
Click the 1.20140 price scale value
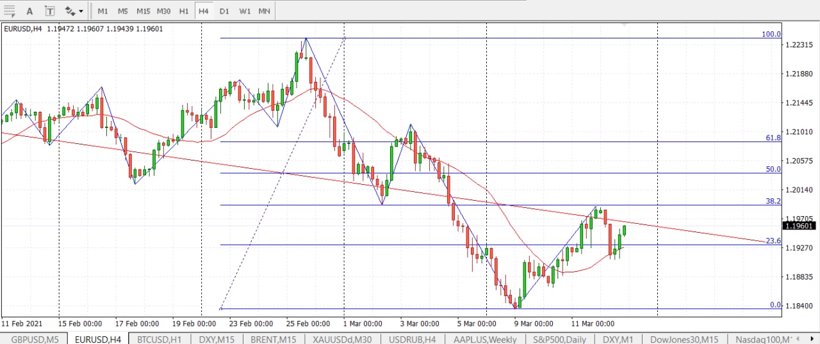coord(799,190)
